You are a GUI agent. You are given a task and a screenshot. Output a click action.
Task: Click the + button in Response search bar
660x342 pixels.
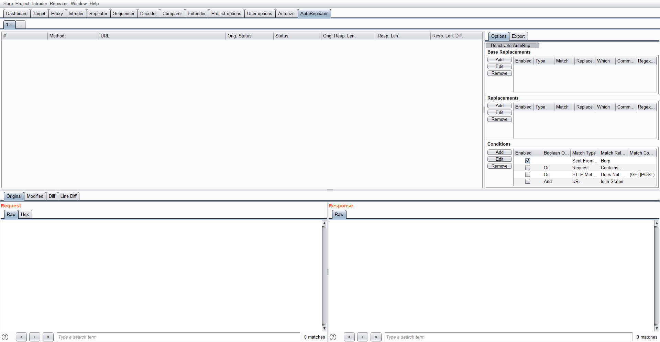(x=363, y=337)
